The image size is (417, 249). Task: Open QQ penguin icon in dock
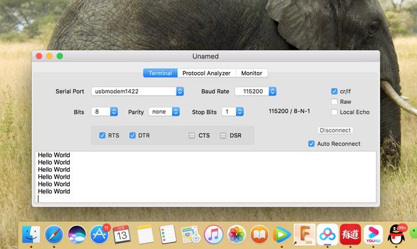tap(396, 235)
